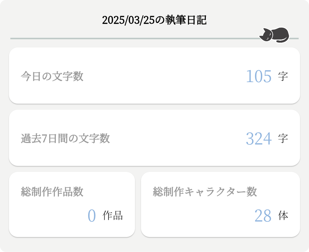Open the past 7 days count card

pyautogui.click(x=154, y=154)
